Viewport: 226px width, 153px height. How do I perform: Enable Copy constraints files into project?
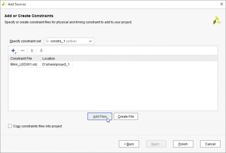(x=10, y=126)
